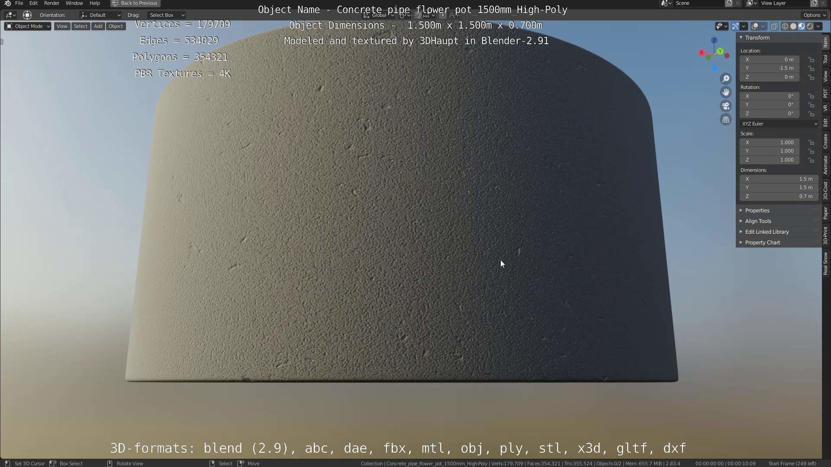Toggle viewport gizmos display

(x=735, y=26)
